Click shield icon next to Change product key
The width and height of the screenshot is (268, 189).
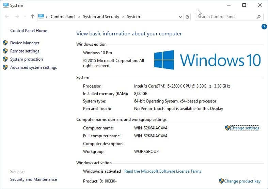[x=221, y=181]
